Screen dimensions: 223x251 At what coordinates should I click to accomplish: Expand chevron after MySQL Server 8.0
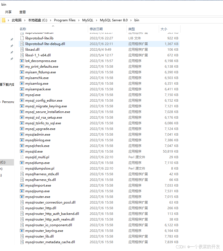point(131,20)
